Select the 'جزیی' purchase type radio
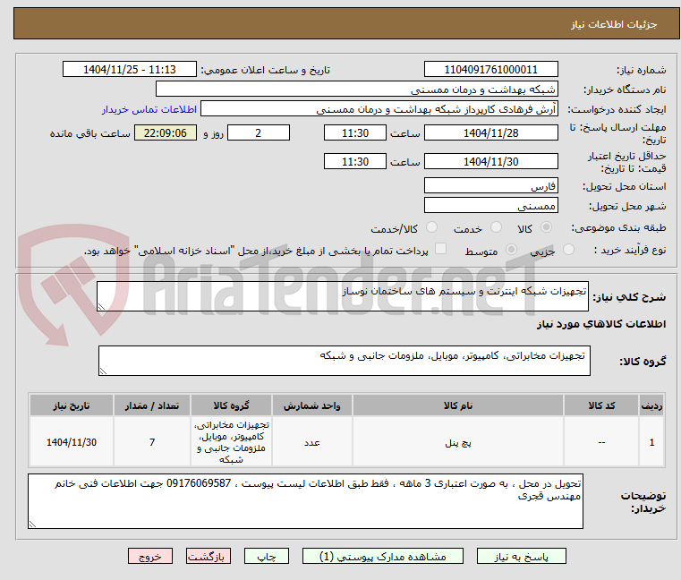Viewport: 681px width, 580px height. point(568,250)
